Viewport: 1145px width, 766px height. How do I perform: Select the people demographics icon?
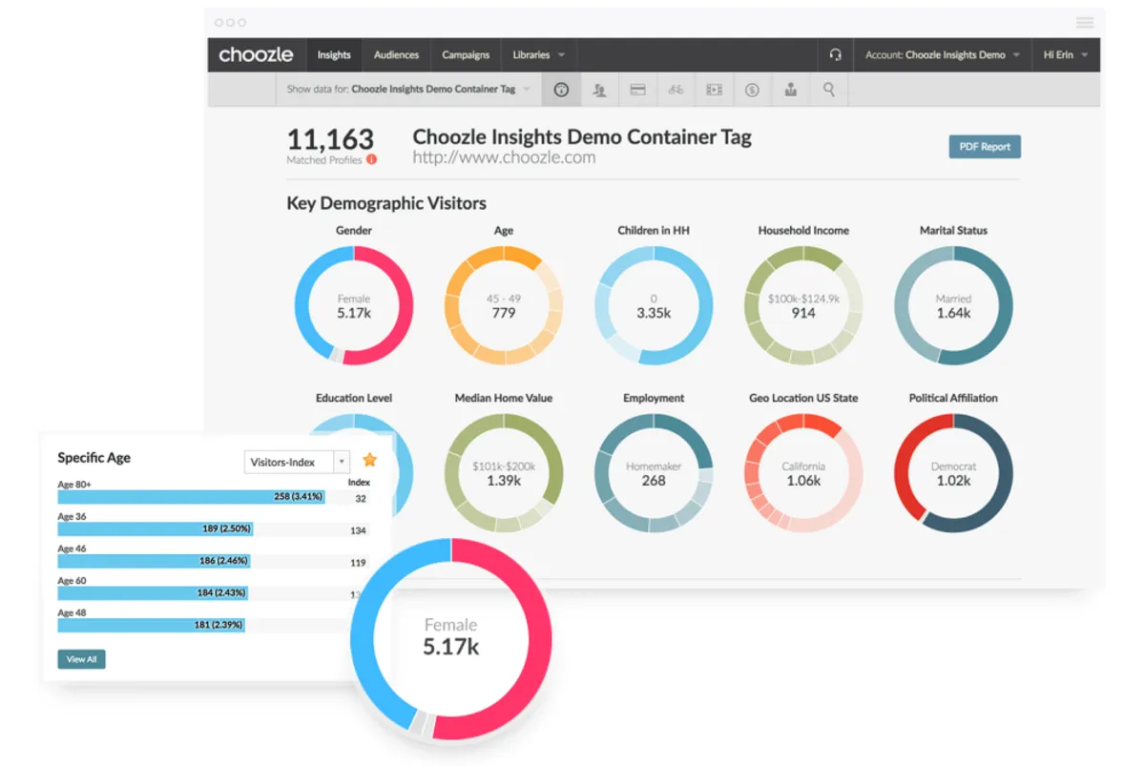599,90
